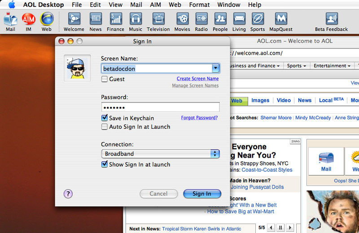Click the Forgot Password? link
This screenshot has width=359, height=233.
(199, 118)
